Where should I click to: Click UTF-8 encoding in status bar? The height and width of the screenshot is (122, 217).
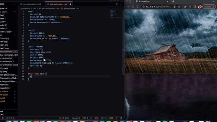tap(85, 118)
